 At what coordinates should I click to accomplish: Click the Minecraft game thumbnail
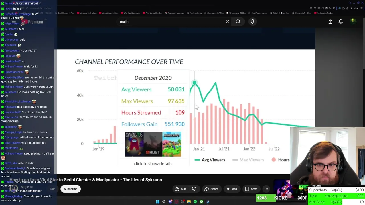172,144
